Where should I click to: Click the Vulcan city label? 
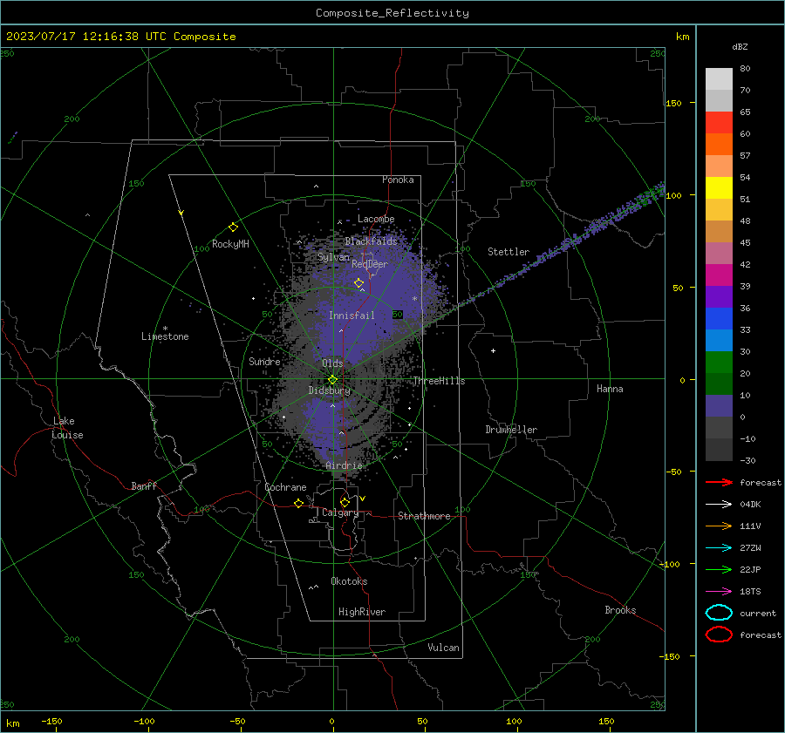pos(444,648)
